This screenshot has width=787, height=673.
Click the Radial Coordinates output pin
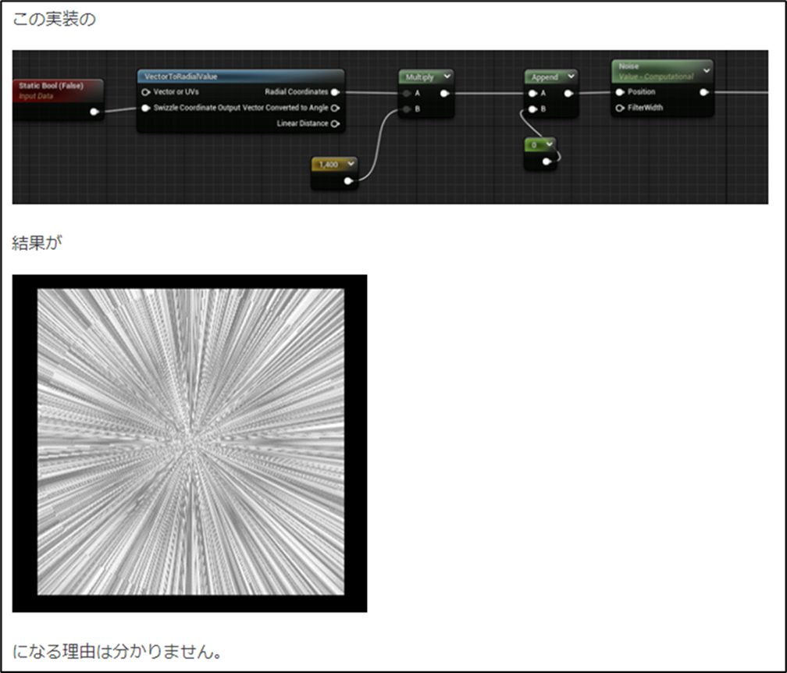point(335,92)
